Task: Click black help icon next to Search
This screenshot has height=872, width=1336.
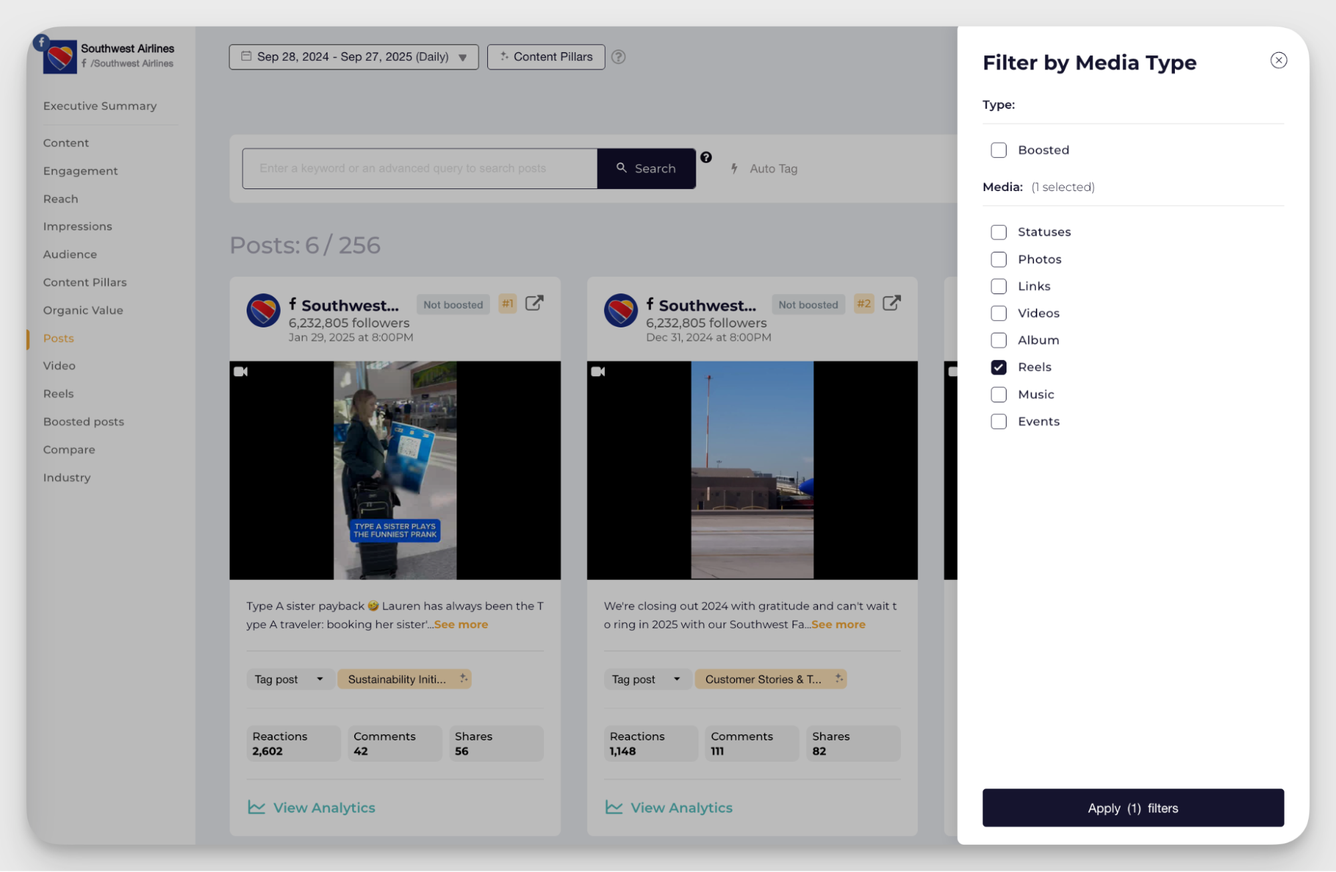Action: click(x=706, y=158)
